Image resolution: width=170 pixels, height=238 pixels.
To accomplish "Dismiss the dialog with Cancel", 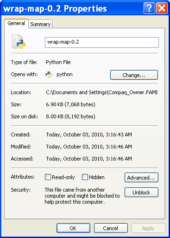I will [111, 228].
